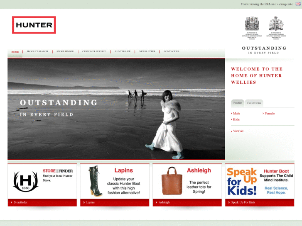302x226 pixels.
Task: Click the beach hero banner image
Action: [x=116, y=109]
